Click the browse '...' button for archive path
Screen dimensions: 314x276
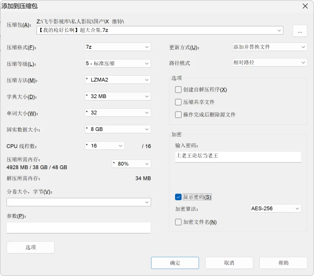tap(299, 31)
